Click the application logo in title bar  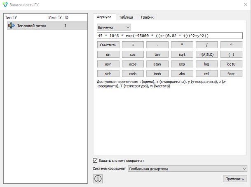pyautogui.click(x=5, y=5)
